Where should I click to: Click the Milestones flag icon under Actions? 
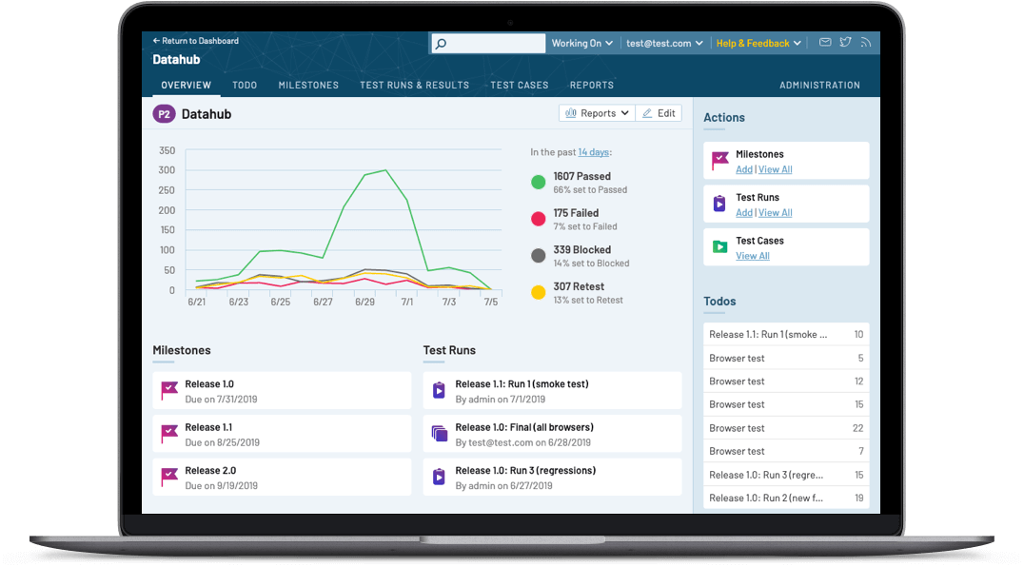coord(719,161)
